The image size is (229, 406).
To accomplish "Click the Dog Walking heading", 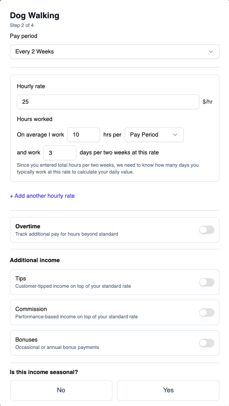I will point(34,16).
